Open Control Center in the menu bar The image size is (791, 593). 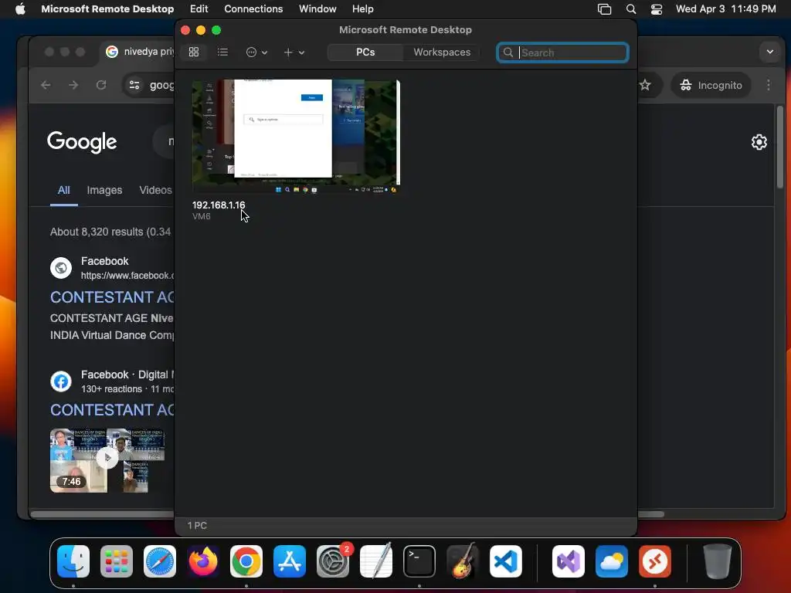657,8
